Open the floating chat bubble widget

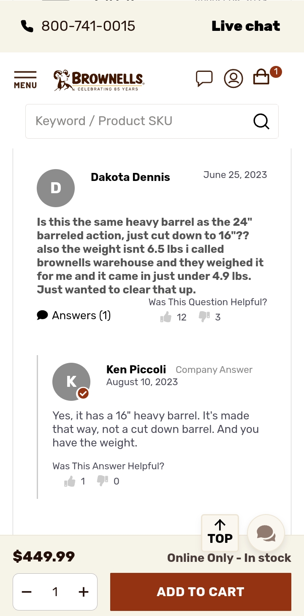click(x=266, y=533)
